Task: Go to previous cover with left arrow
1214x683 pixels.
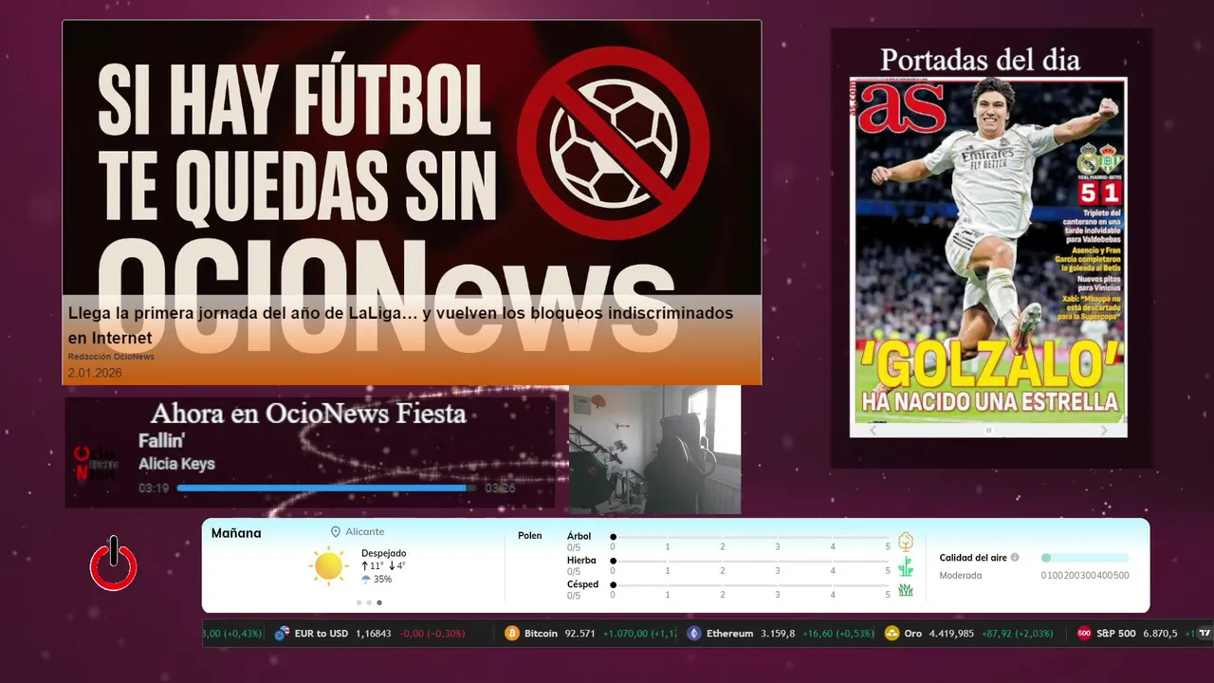Action: (874, 430)
